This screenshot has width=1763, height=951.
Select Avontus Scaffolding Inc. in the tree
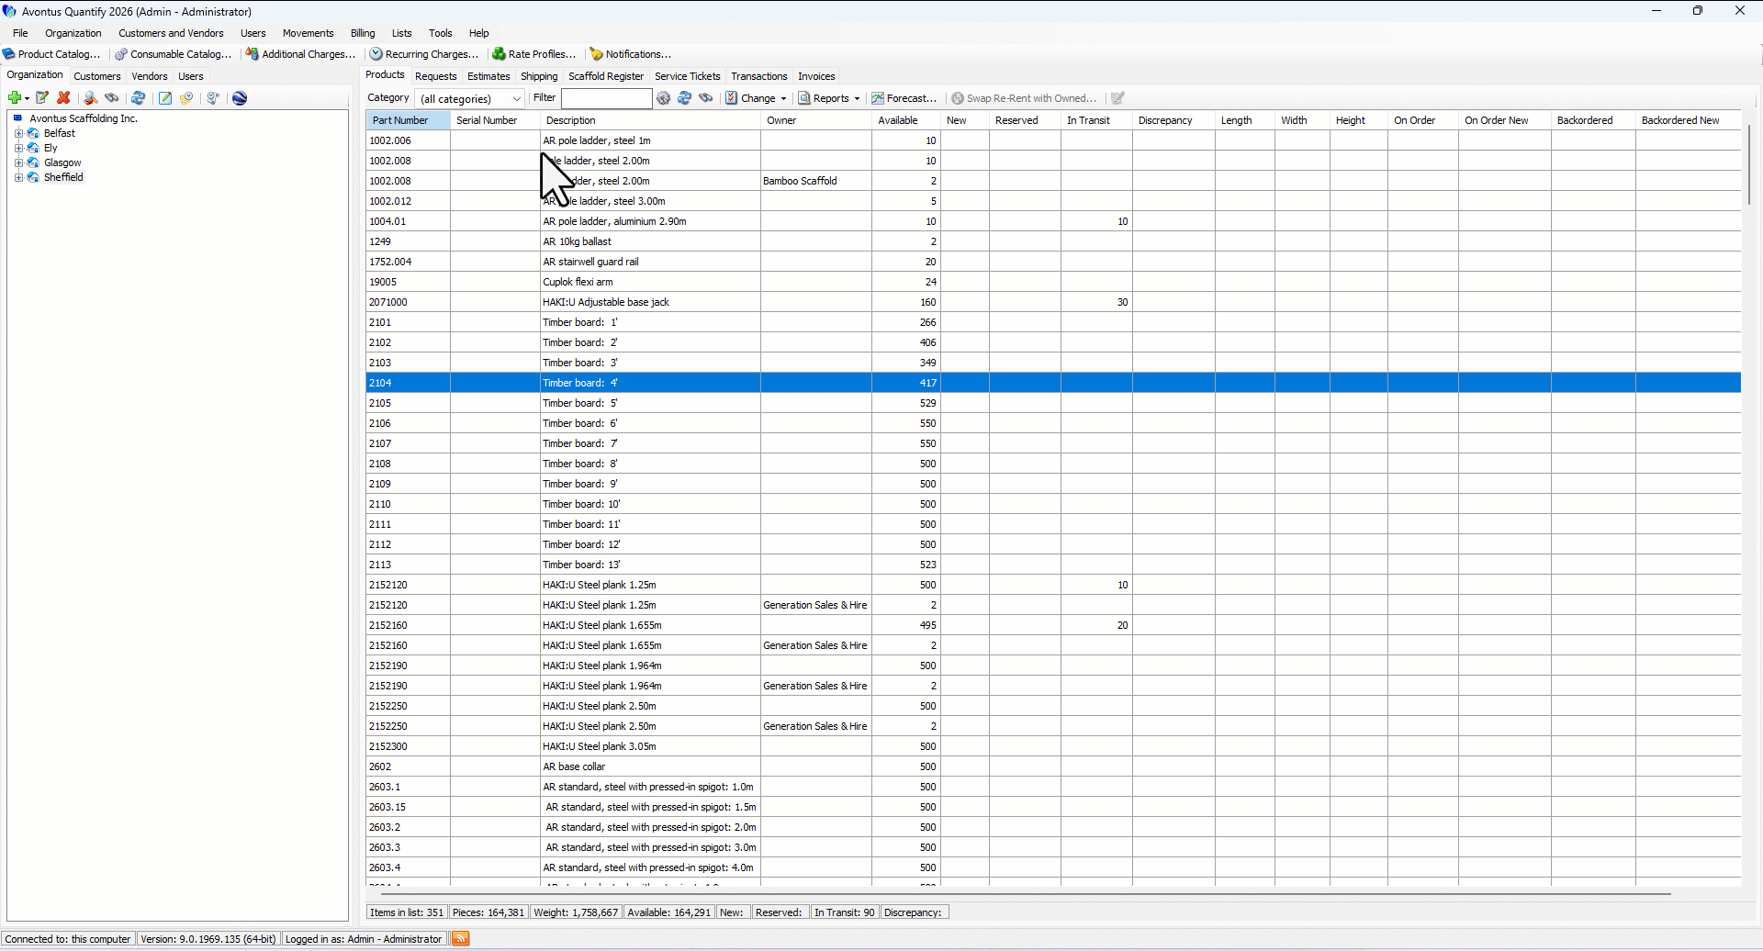(x=84, y=118)
